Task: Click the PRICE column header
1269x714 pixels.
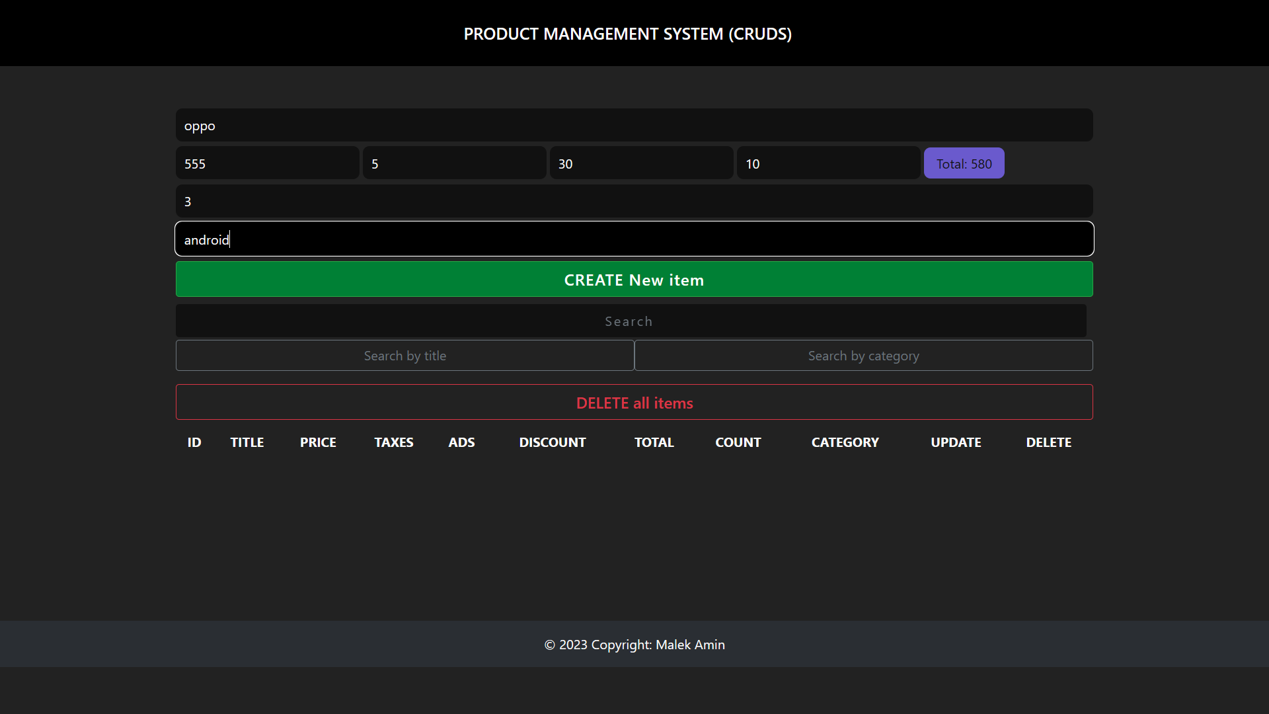Action: pyautogui.click(x=318, y=442)
